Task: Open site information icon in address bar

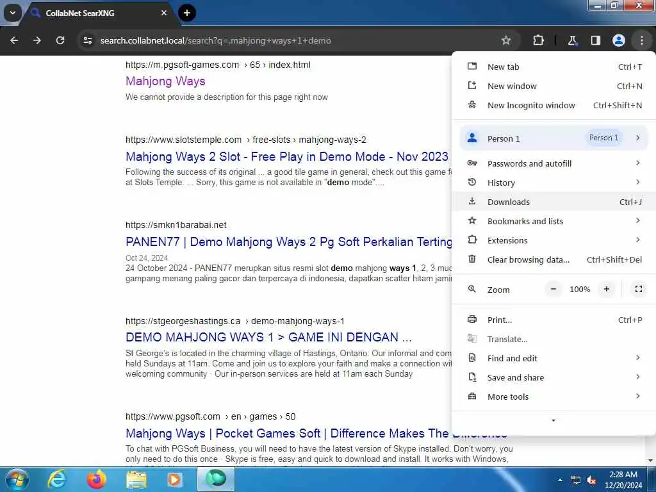Action: [87, 40]
